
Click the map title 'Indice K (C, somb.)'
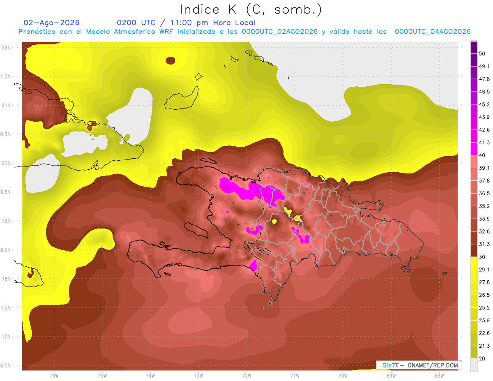pyautogui.click(x=250, y=10)
